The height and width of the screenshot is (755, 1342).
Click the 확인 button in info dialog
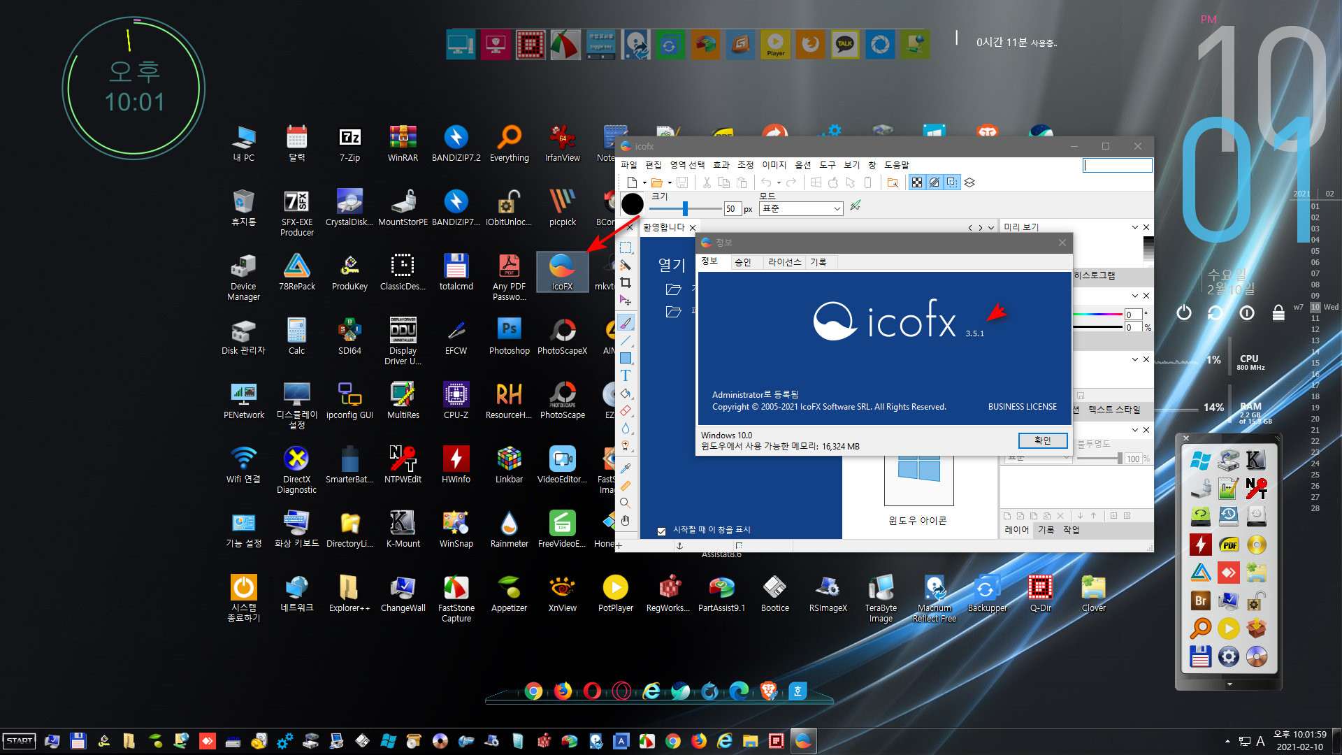(1042, 440)
